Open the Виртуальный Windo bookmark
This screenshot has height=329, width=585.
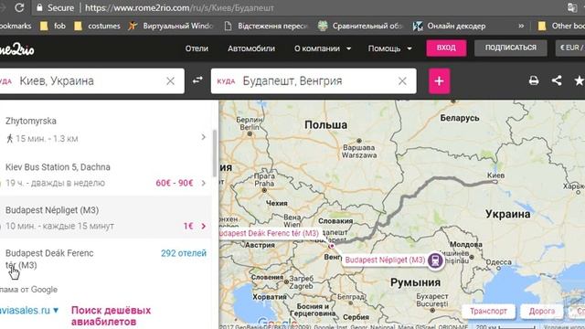(170, 26)
